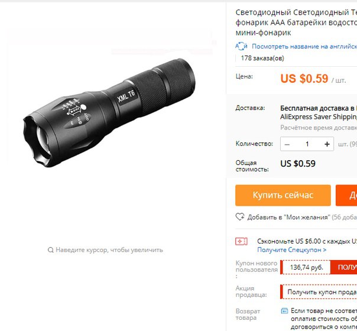The width and height of the screenshot is (357, 331).
Task: Click the flashlight product image
Action: point(109,113)
